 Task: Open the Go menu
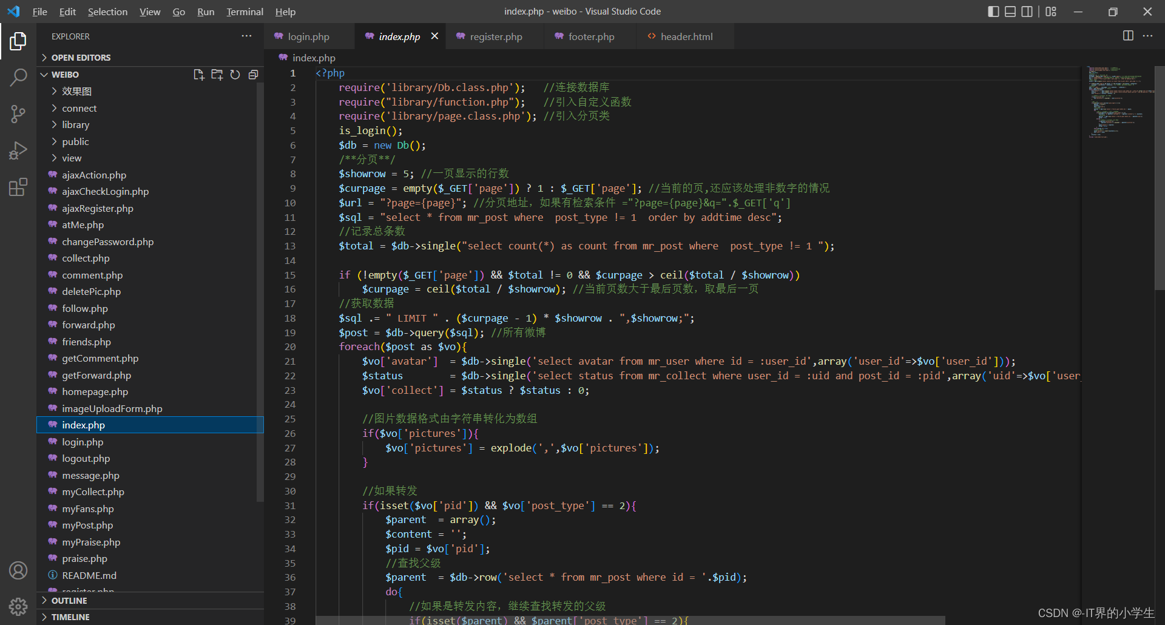pos(178,12)
